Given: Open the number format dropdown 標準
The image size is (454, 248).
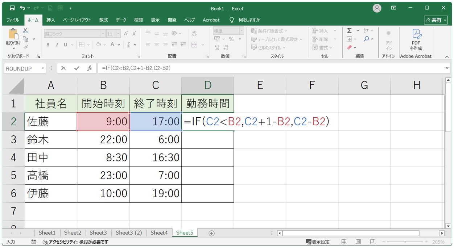Looking at the screenshot, I should [241, 31].
